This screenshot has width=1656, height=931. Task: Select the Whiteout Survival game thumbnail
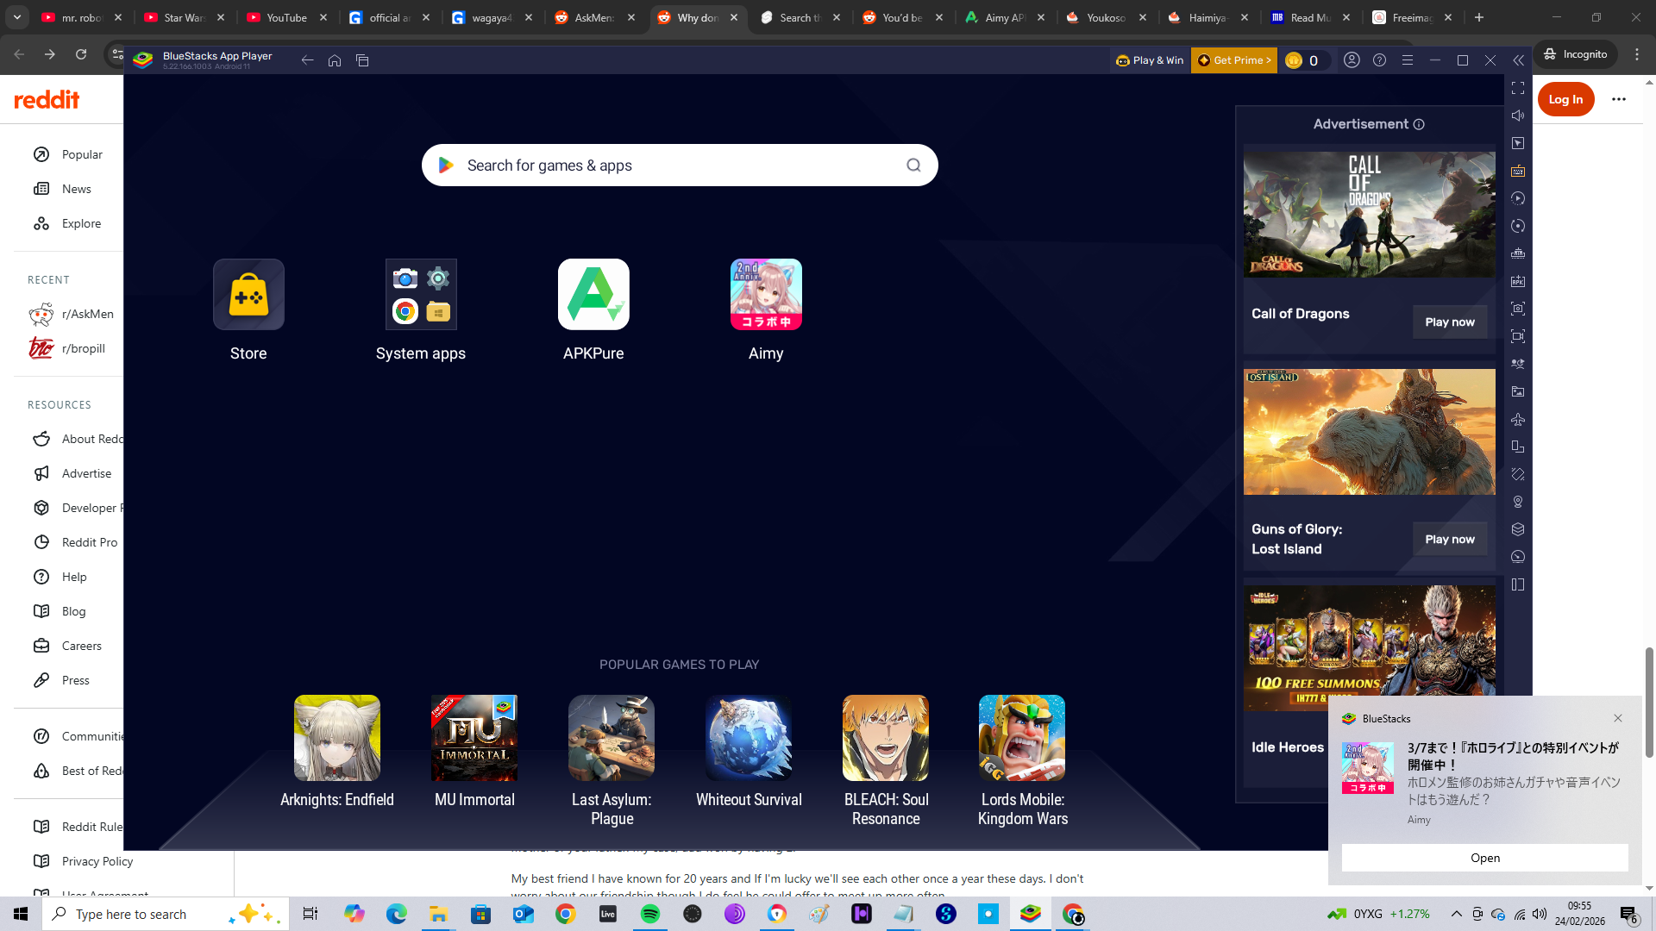pyautogui.click(x=749, y=738)
